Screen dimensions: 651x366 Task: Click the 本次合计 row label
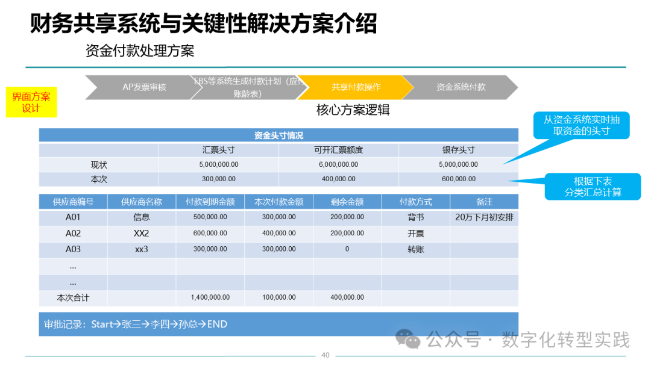[73, 297]
